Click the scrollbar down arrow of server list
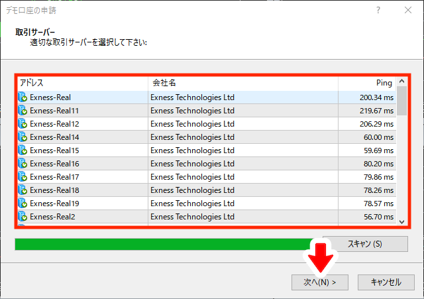 click(402, 221)
